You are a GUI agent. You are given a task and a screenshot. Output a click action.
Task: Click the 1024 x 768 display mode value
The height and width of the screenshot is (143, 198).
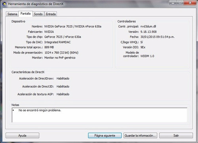(61, 53)
